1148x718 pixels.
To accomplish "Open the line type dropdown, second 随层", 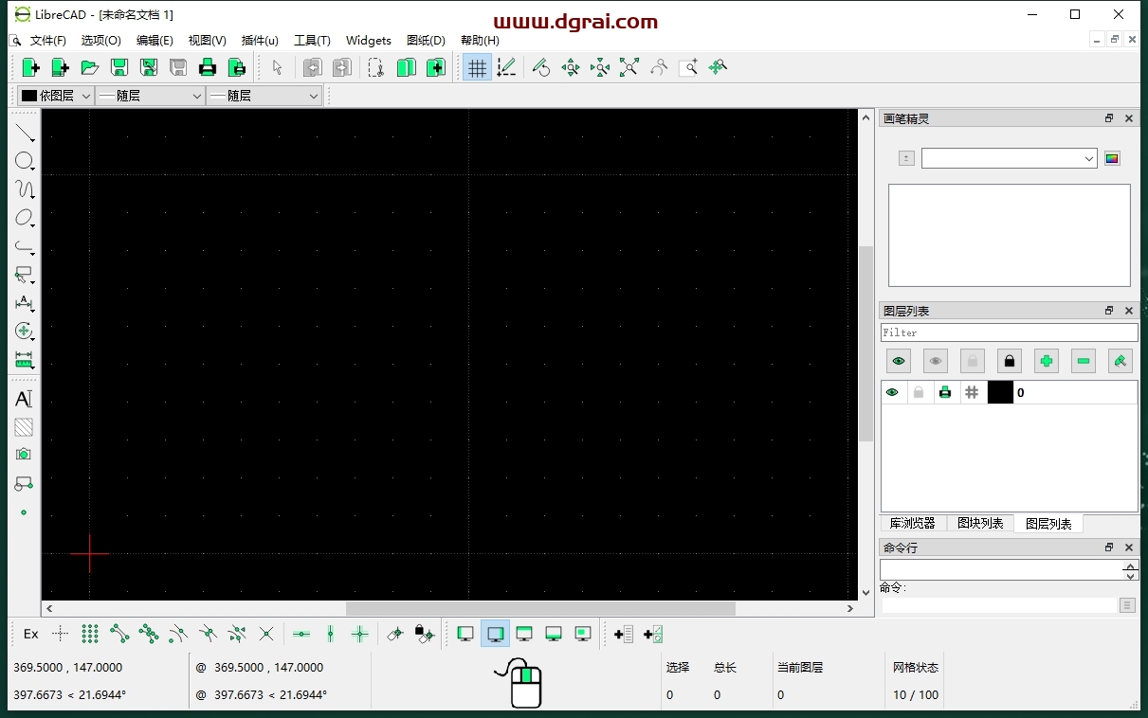I will point(264,96).
